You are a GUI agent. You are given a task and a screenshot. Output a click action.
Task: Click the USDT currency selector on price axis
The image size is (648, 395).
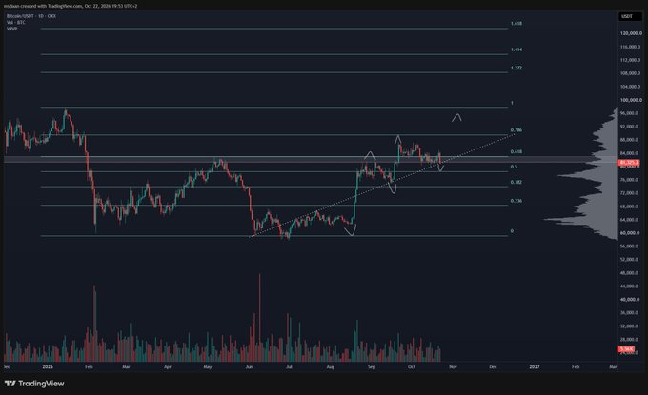pyautogui.click(x=630, y=16)
